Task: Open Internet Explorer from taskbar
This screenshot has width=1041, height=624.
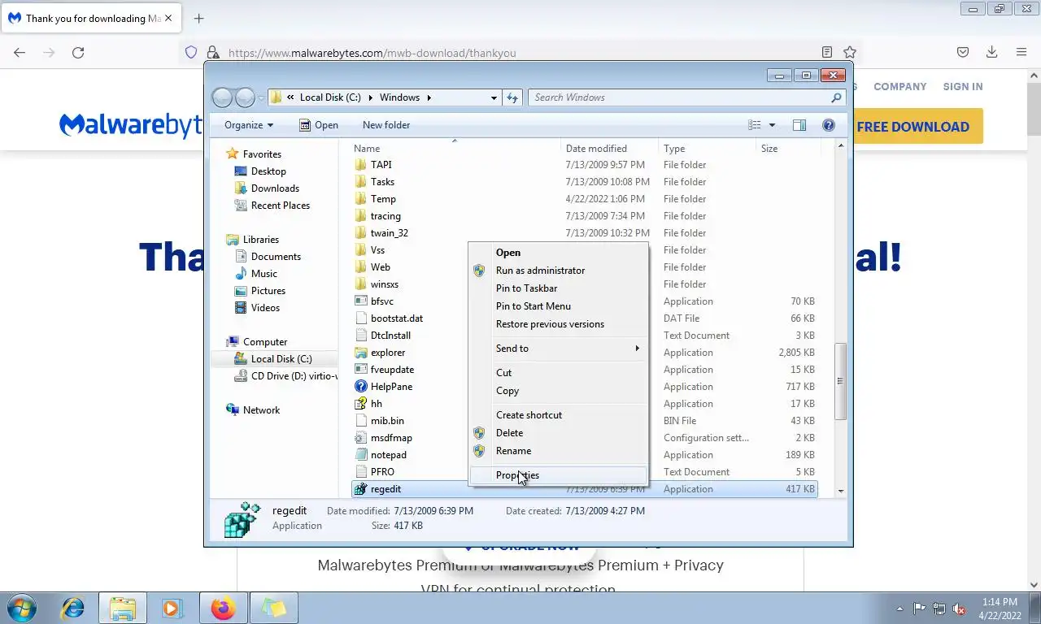Action: coord(73,608)
